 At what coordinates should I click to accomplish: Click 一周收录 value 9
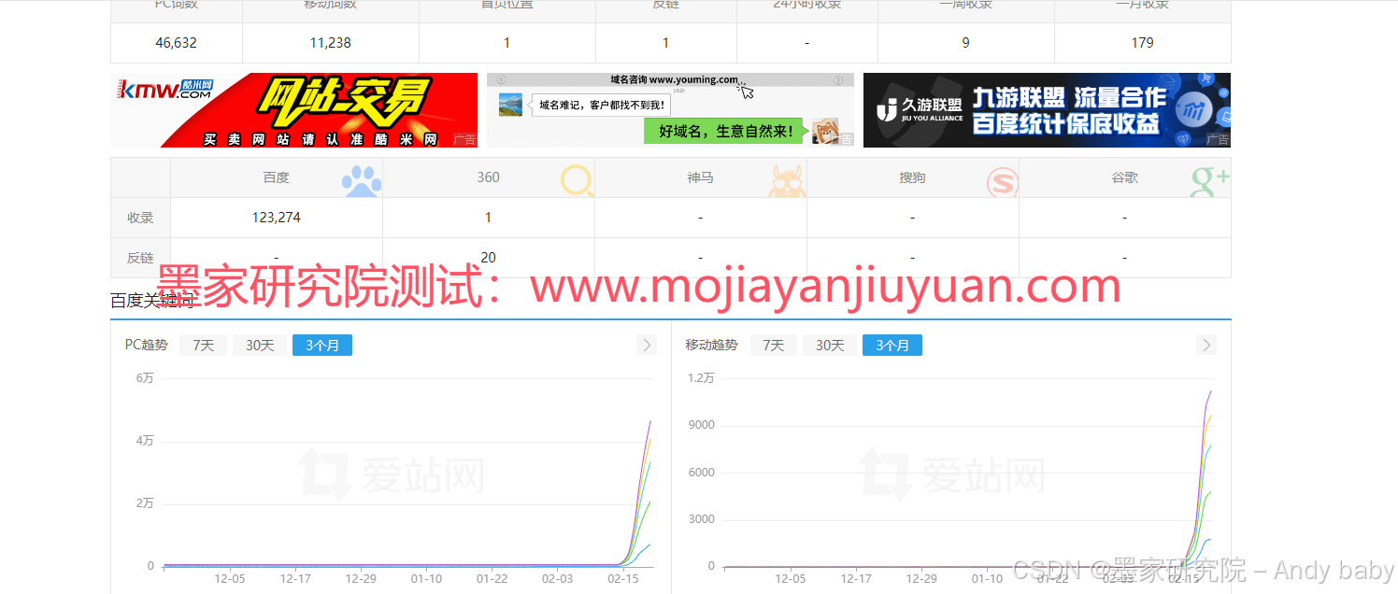click(x=966, y=43)
